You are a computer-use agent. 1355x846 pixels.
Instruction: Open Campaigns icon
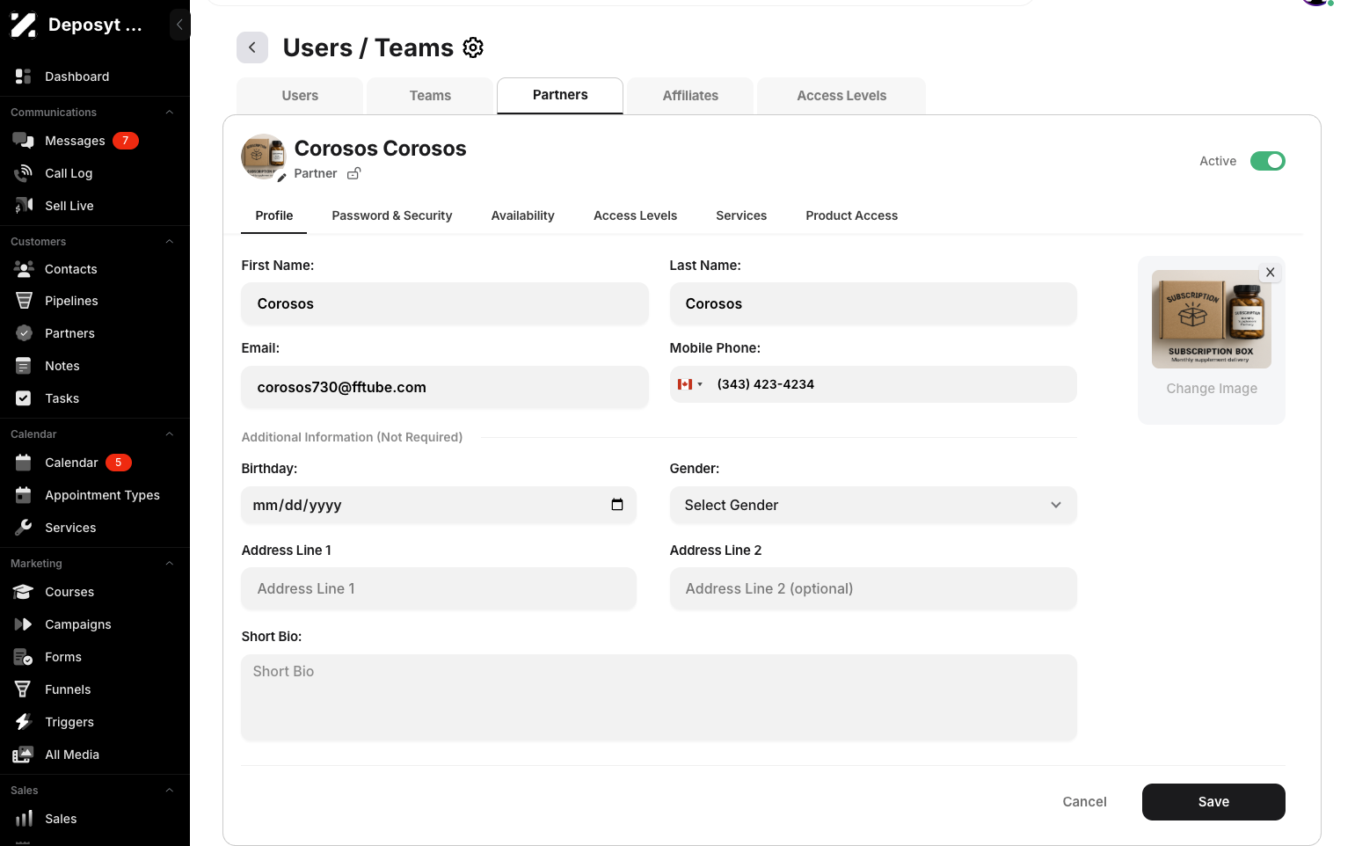[x=24, y=624]
